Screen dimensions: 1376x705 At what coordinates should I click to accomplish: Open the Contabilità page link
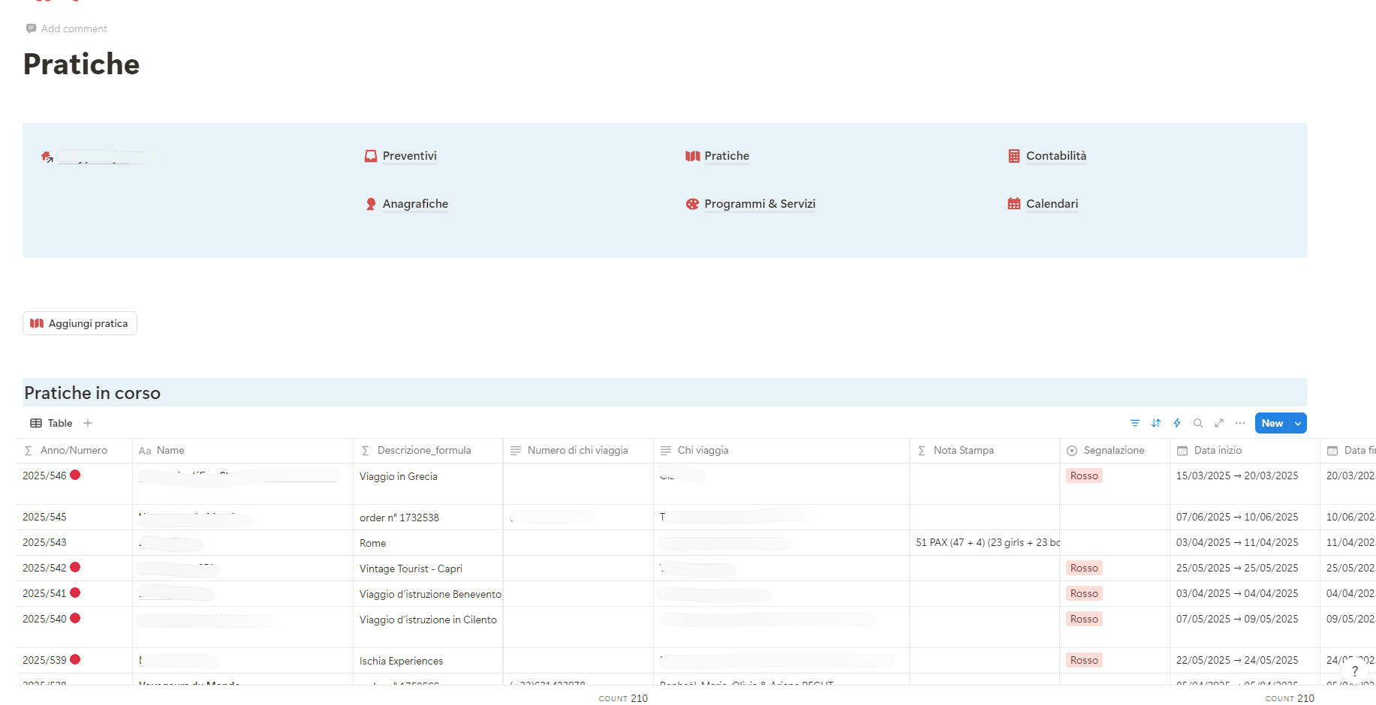1056,156
